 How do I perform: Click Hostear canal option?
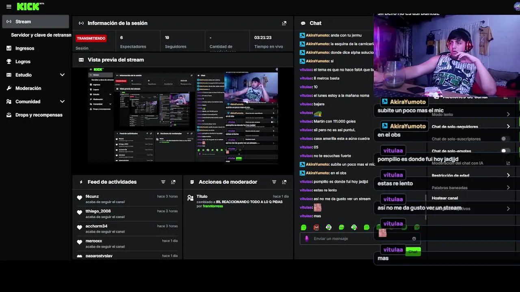pos(444,198)
